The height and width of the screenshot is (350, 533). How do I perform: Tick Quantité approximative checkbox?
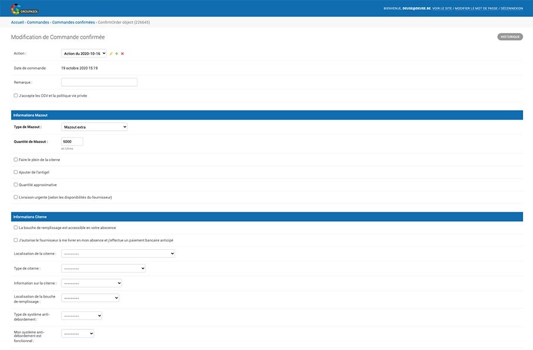[16, 185]
